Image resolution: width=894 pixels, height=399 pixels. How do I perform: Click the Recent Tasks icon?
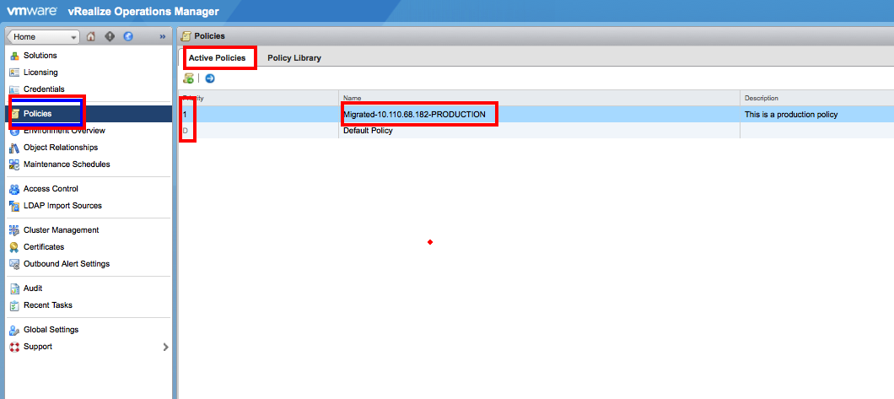coord(15,305)
